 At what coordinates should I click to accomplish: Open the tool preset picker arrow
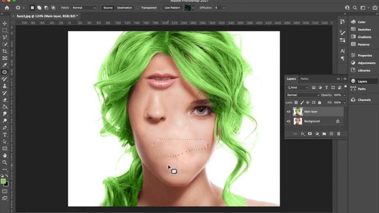pos(24,8)
